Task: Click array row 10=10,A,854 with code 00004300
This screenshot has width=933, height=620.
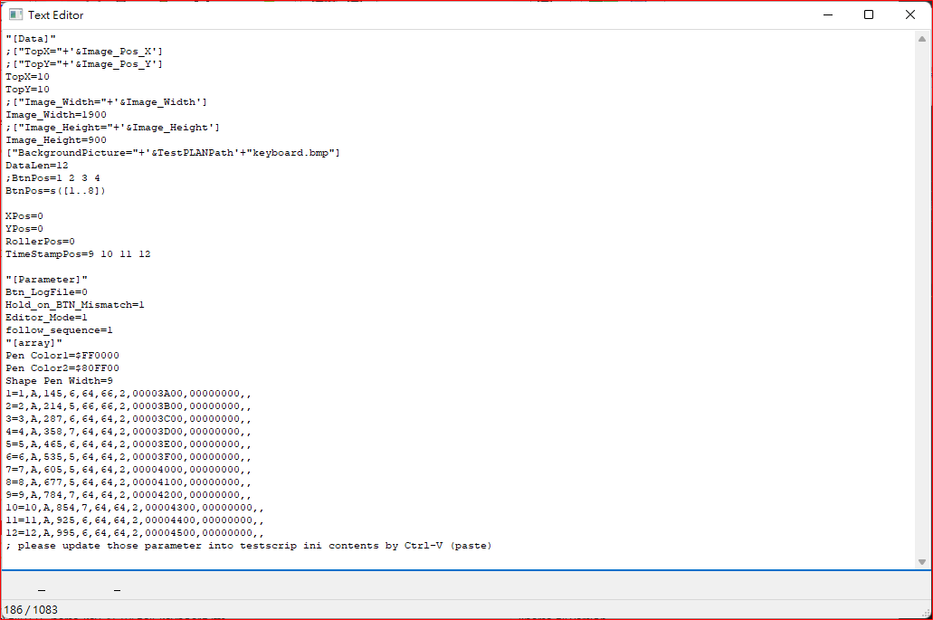Action: pos(135,508)
